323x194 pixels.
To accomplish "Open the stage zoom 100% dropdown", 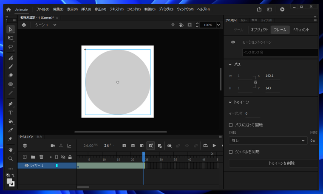I will [x=218, y=25].
